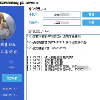The width and height of the screenshot is (100, 100).
Task: Open the 官方Q群 button
Action: 12,78
